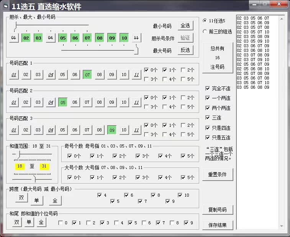Image resolution: width=290 pixels, height=237 pixels.
Task: Click the 总共有 16 注号码 button
Action: pyautogui.click(x=218, y=58)
